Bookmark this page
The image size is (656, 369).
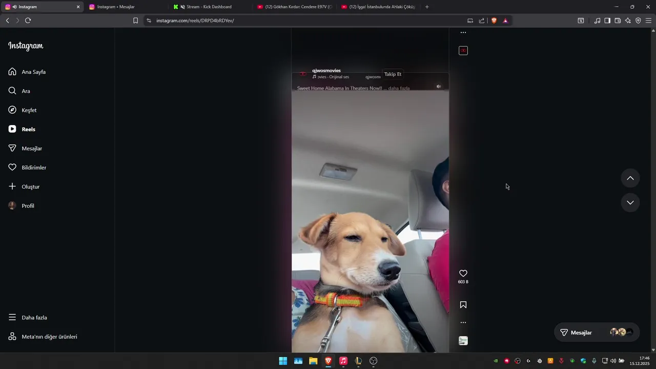[135, 20]
